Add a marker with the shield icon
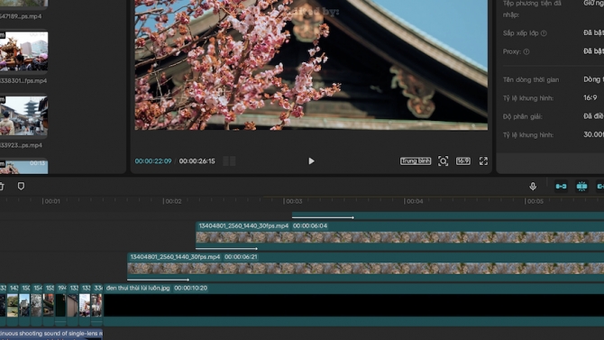Image resolution: width=604 pixels, height=340 pixels. (22, 186)
